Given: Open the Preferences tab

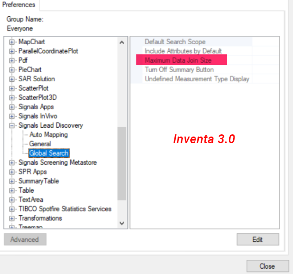Looking at the screenshot, I should [19, 5].
